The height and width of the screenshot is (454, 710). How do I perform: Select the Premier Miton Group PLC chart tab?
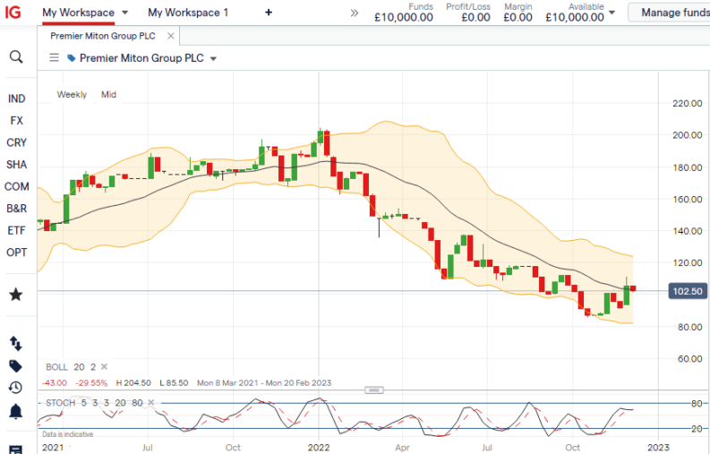103,36
